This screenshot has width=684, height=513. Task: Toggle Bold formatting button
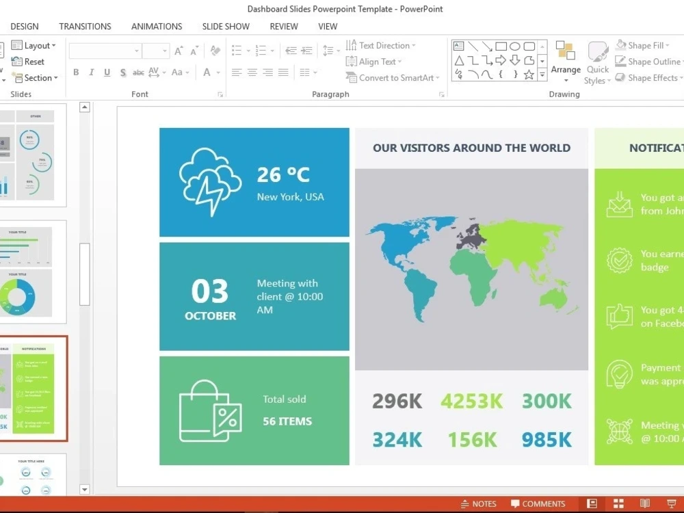76,73
